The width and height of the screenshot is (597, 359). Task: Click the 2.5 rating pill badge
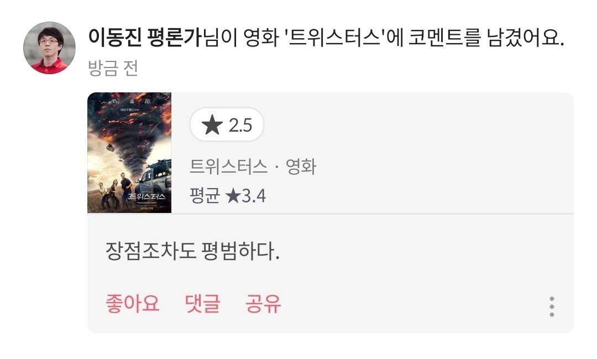pyautogui.click(x=227, y=124)
